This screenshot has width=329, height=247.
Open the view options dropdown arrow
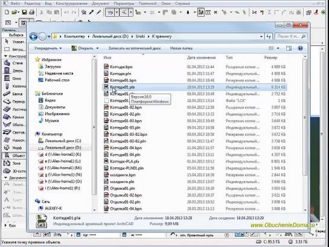click(278, 48)
